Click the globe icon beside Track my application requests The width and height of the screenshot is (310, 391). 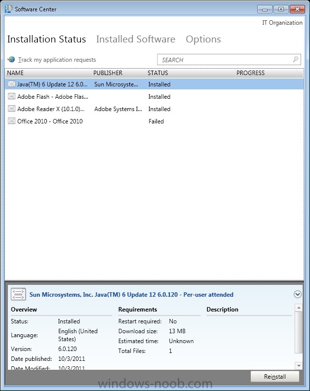point(11,59)
